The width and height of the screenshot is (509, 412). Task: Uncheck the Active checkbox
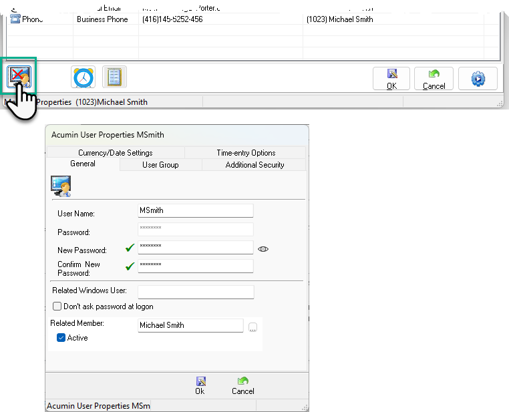pyautogui.click(x=61, y=338)
